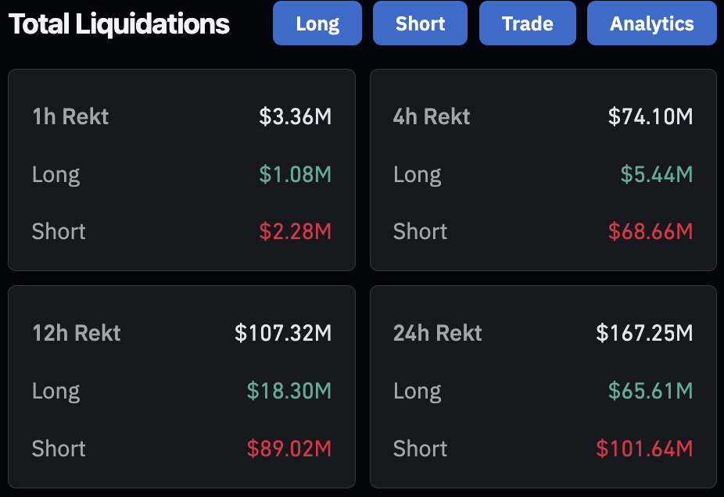Select the 24h Rekt total $167.25M
Viewport: 724px width, 497px height.
(644, 333)
